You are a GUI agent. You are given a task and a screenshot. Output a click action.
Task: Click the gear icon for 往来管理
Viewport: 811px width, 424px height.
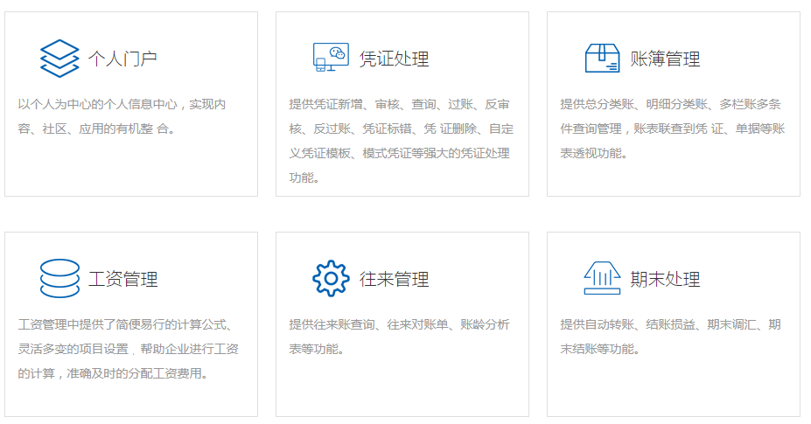(x=331, y=279)
